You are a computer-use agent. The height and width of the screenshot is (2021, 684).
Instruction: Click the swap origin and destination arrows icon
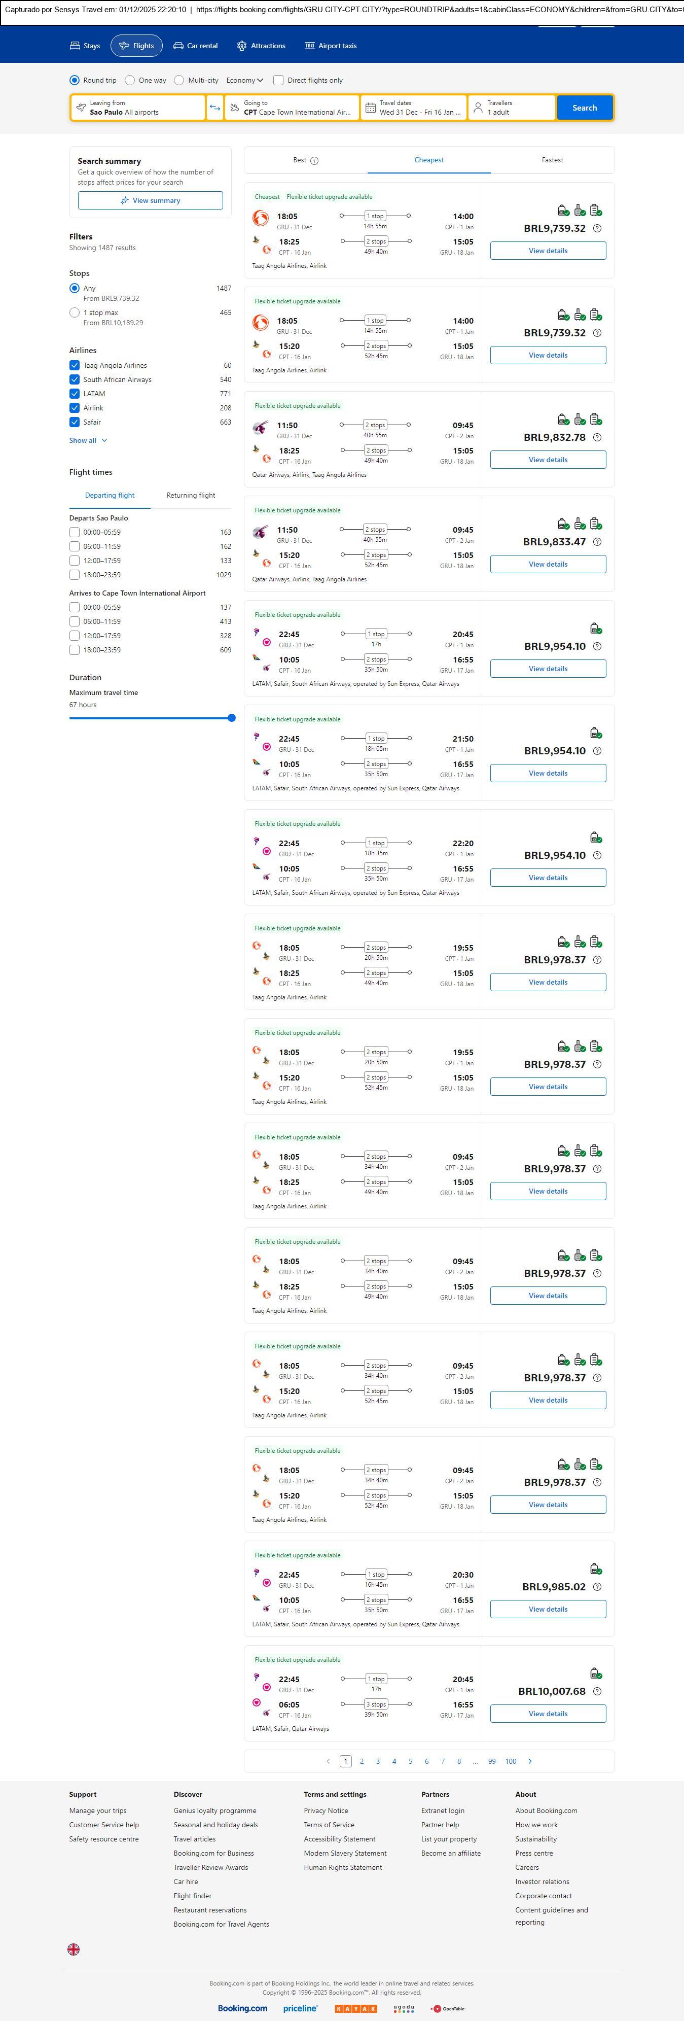[x=215, y=108]
